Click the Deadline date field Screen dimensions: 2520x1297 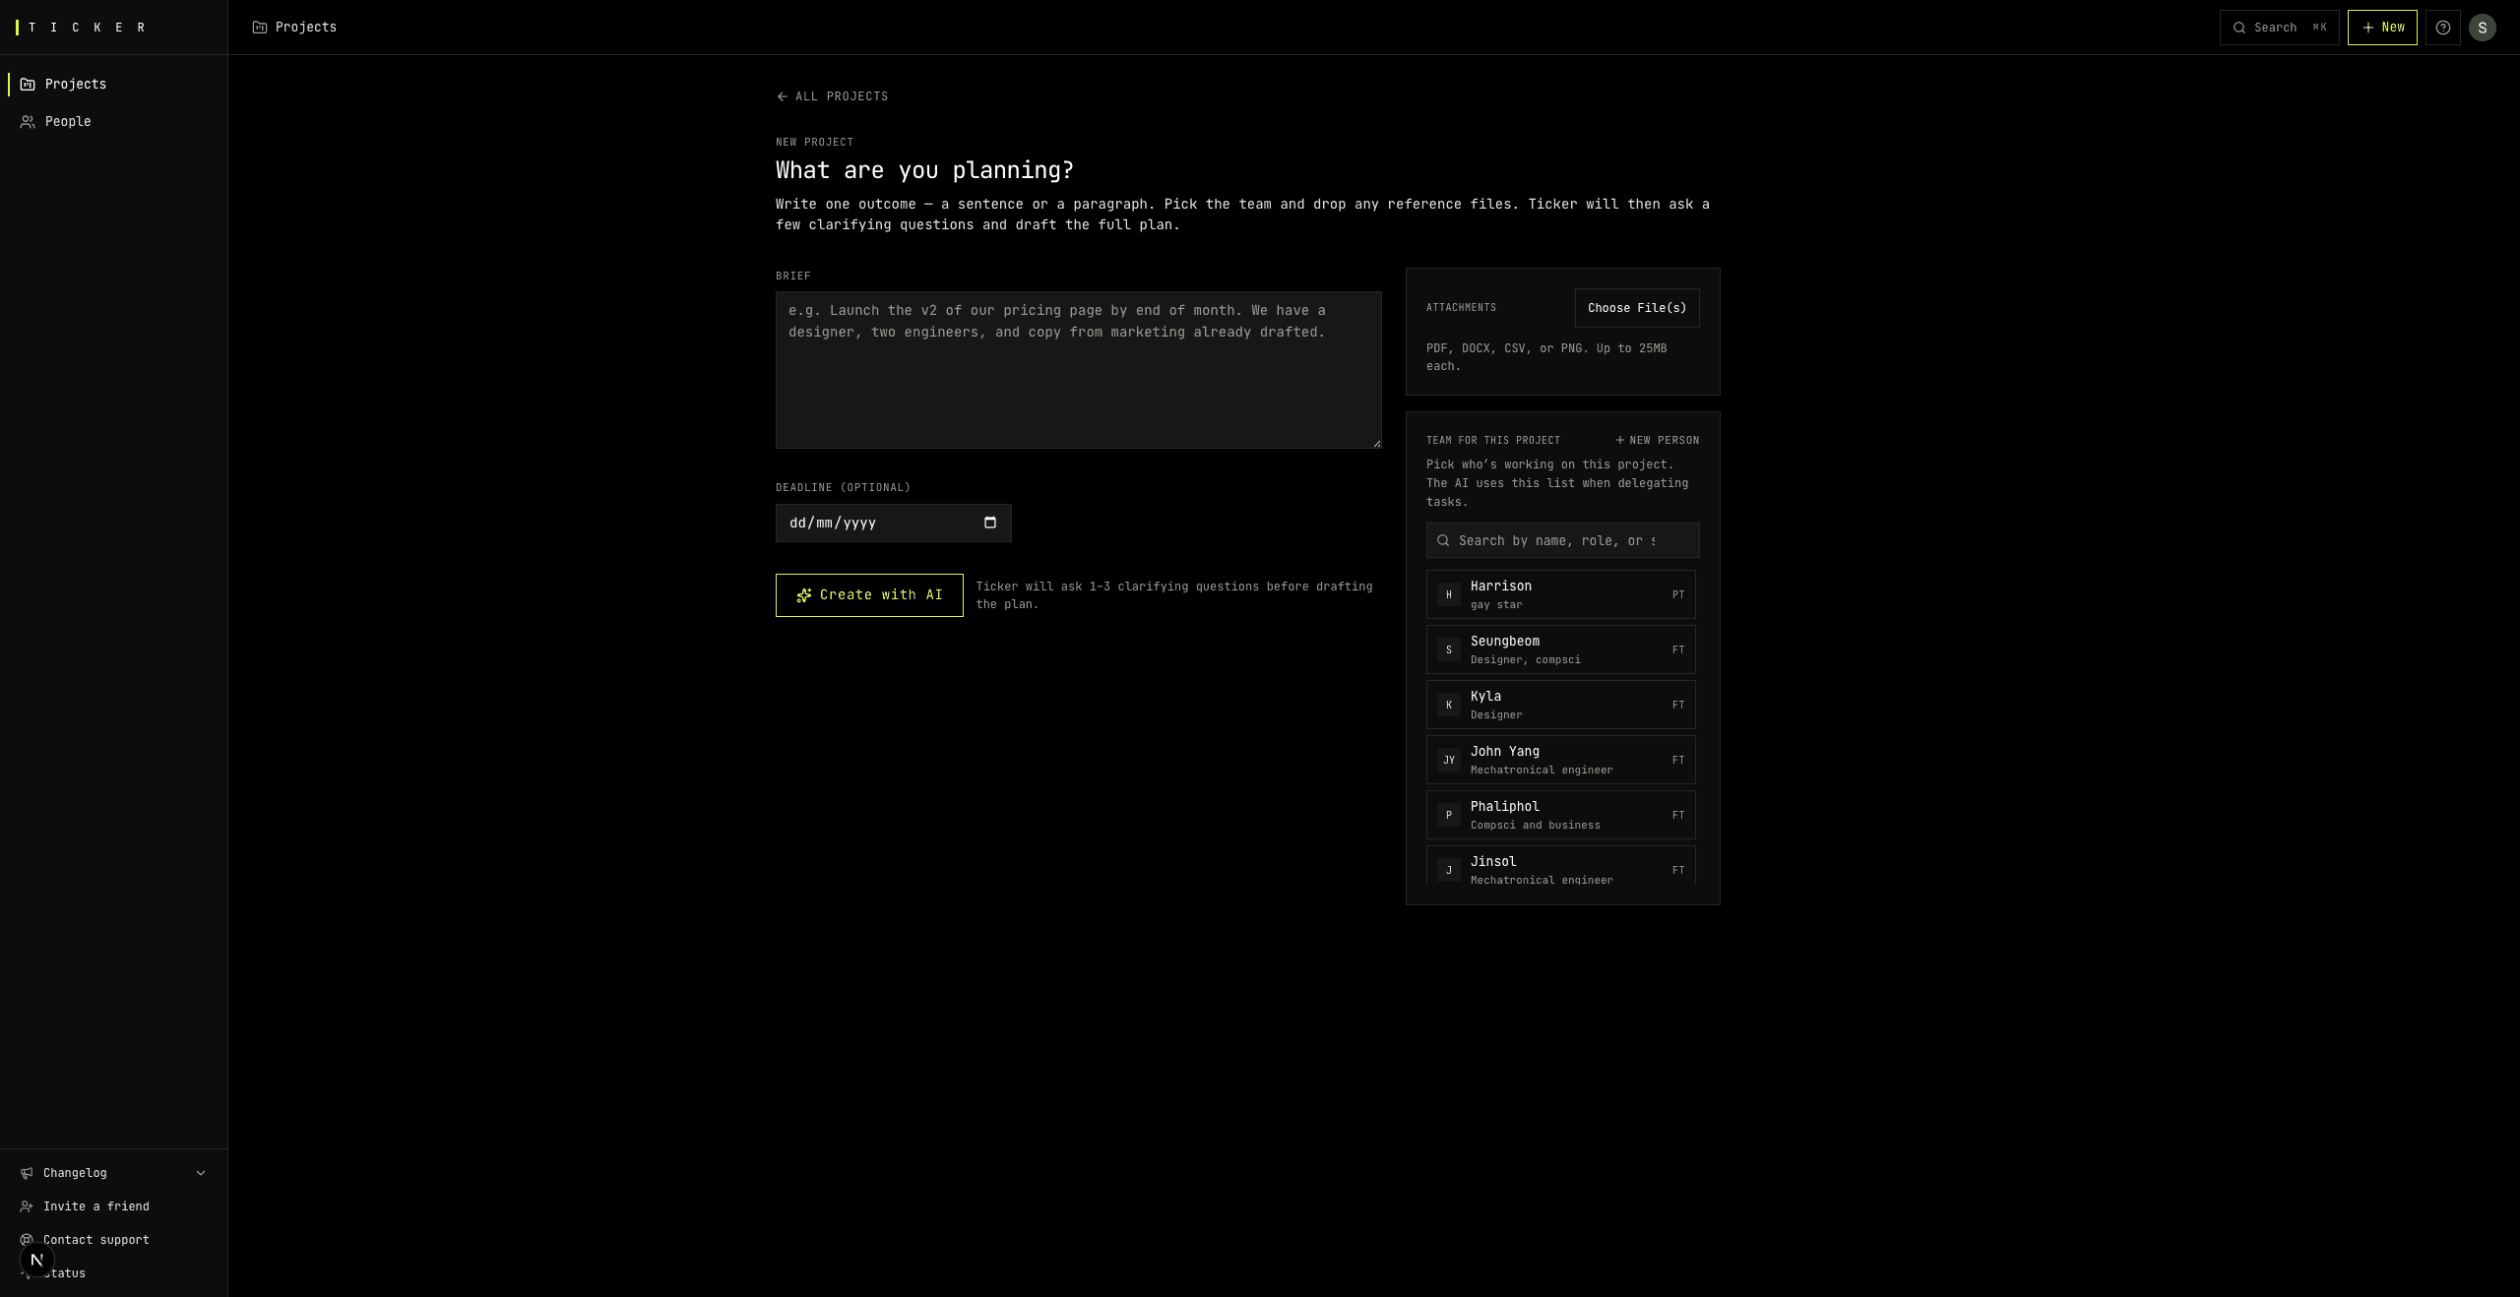point(894,523)
